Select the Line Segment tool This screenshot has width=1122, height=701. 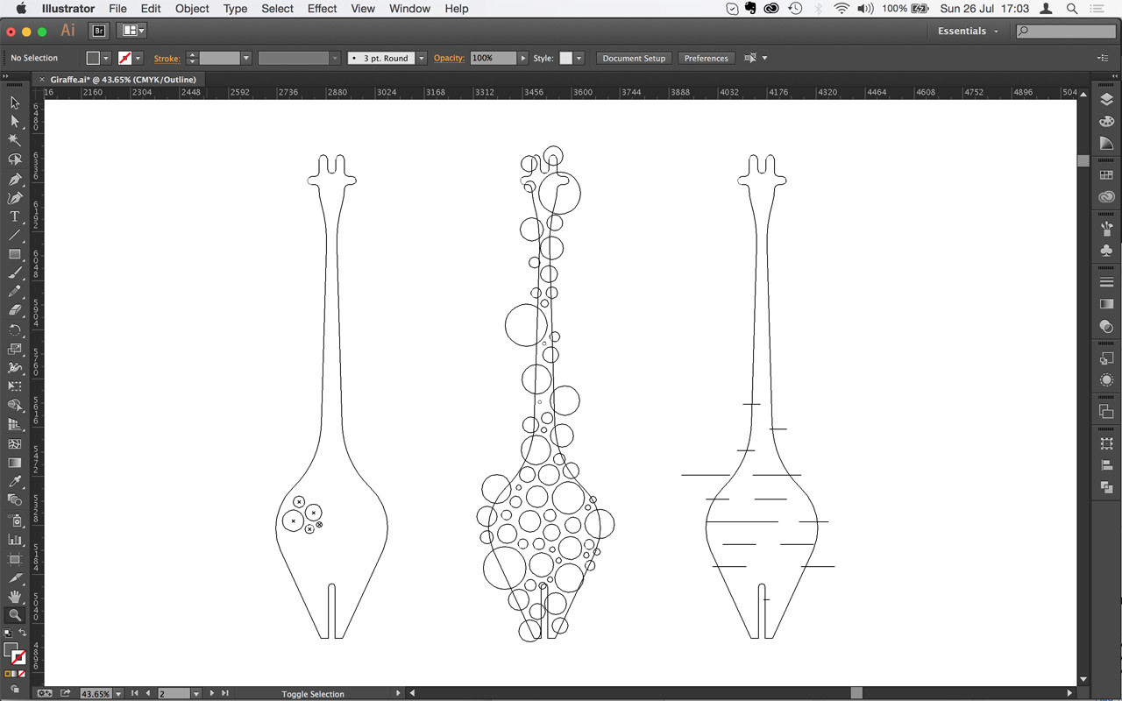pyautogui.click(x=15, y=235)
